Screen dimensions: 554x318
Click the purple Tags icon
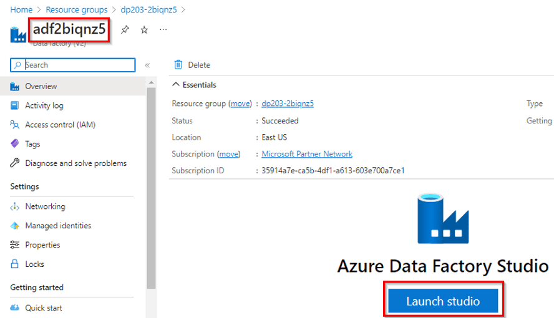click(x=14, y=143)
